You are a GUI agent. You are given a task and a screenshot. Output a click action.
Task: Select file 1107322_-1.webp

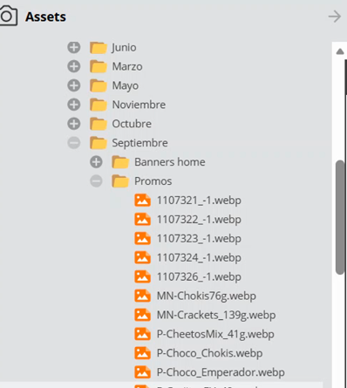[199, 220]
